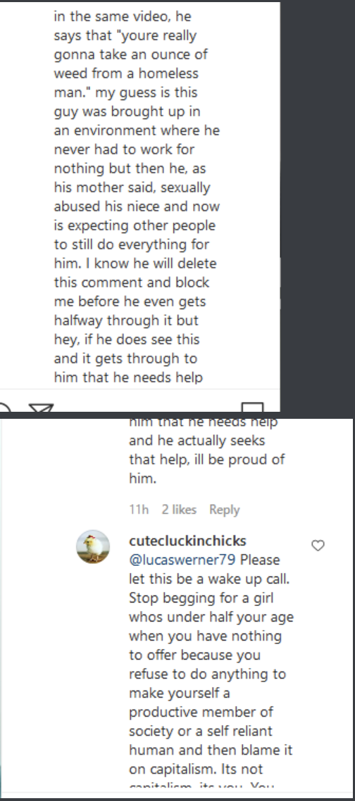Click the comment bubble icon
The width and height of the screenshot is (355, 801).
pos(4,407)
